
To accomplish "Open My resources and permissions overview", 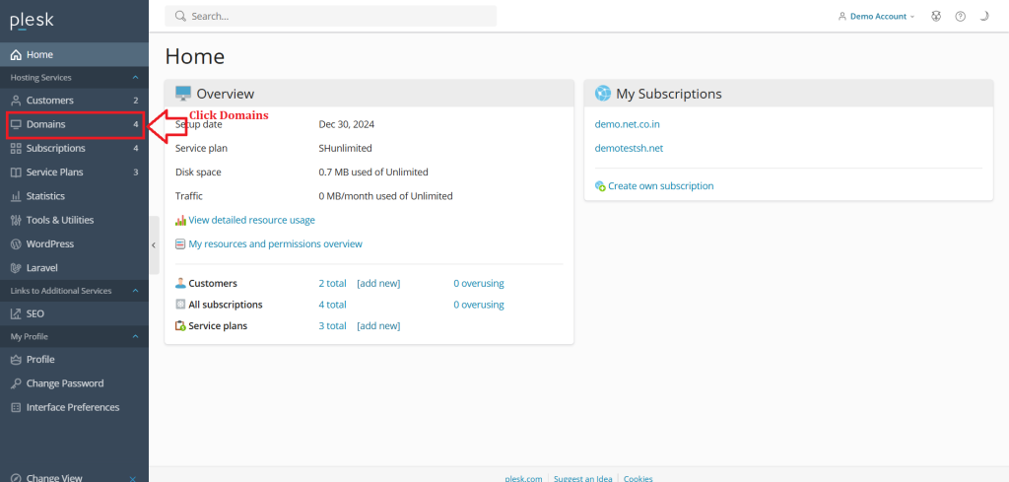I will (x=276, y=243).
